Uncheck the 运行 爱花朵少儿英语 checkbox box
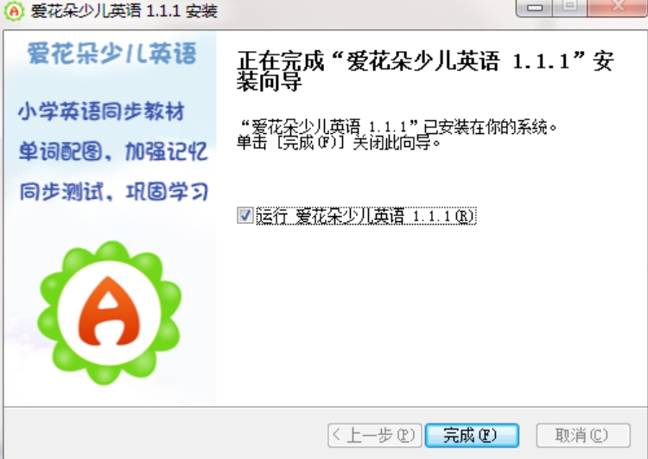Image resolution: width=648 pixels, height=459 pixels. coord(245,215)
